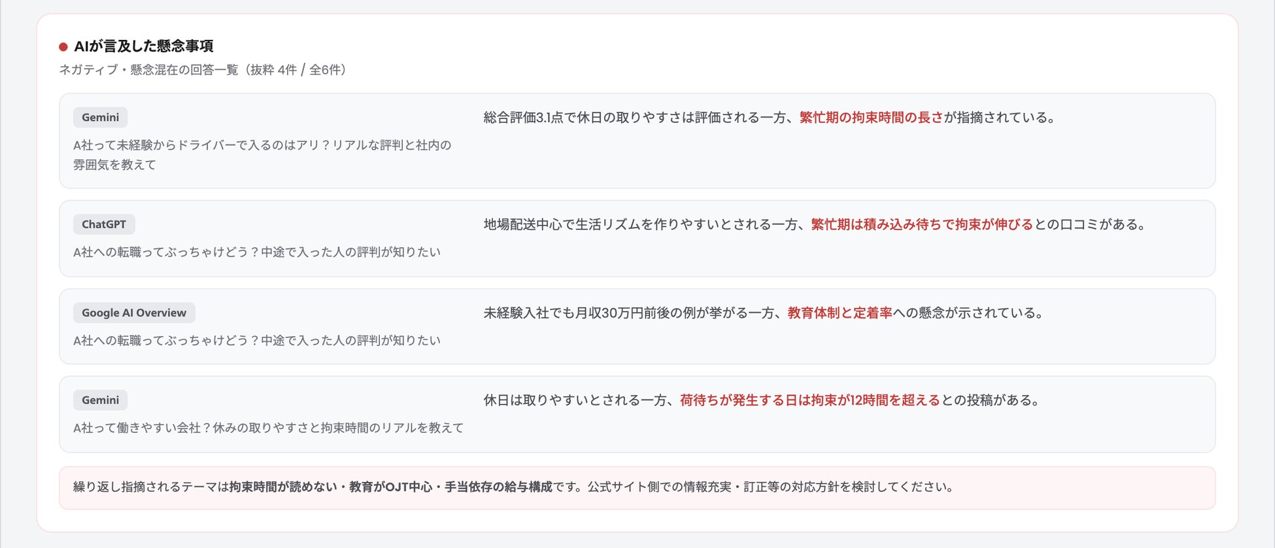Click red text 荷待ちが発生する日は拘束が12時間を超える
1275x548 pixels.
tap(809, 400)
